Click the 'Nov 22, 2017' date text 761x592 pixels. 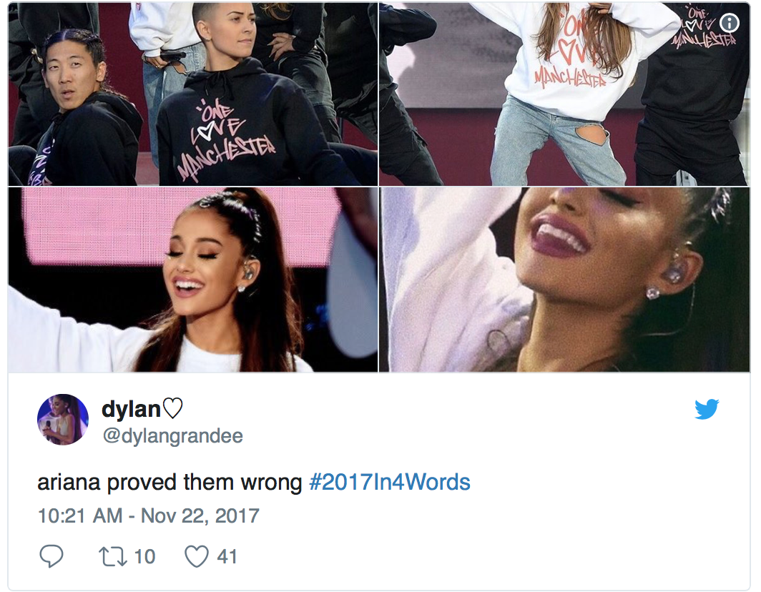pos(200,515)
